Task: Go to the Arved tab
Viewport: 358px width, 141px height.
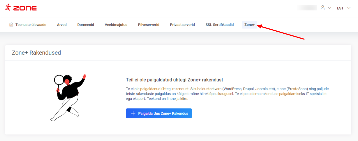Action: coord(62,25)
